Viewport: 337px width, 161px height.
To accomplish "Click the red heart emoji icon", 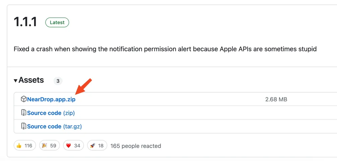I will (x=68, y=146).
